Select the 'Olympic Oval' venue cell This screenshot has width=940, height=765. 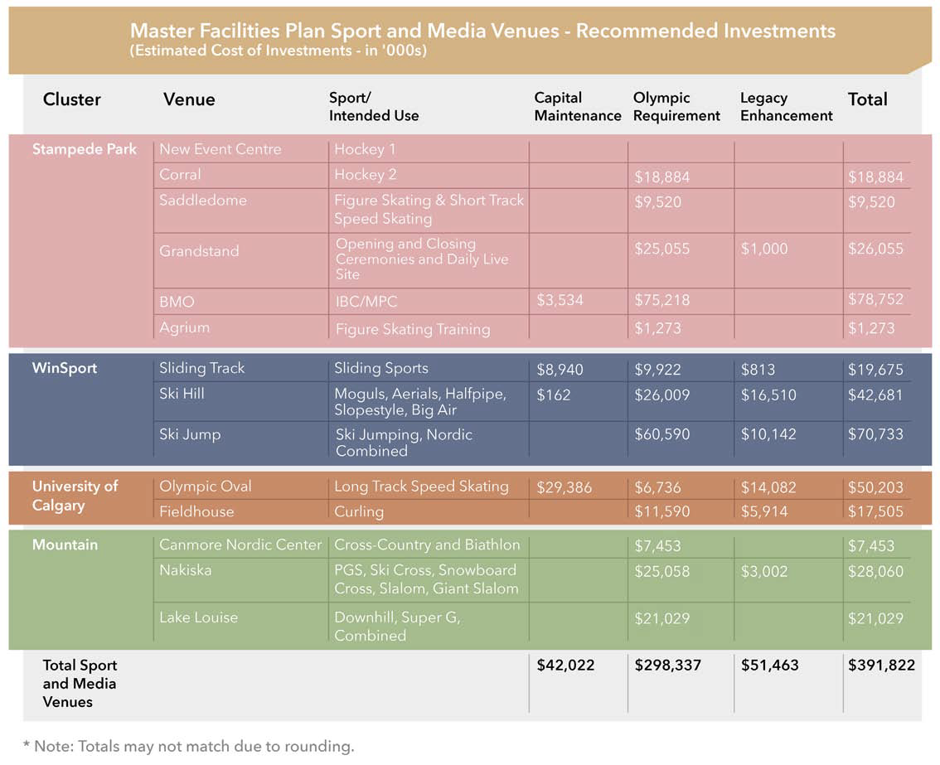point(206,487)
